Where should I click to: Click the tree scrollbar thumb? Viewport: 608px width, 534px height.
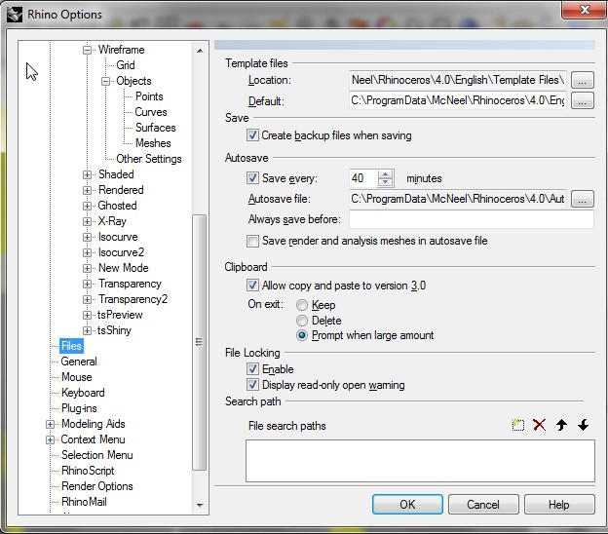(x=200, y=342)
